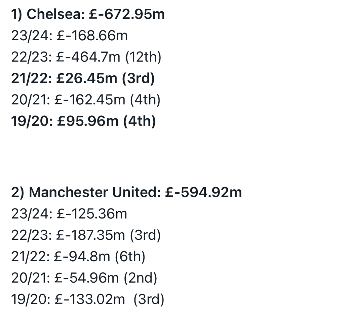Click the 20/21 £-54.96m (2nd) line

point(84,278)
